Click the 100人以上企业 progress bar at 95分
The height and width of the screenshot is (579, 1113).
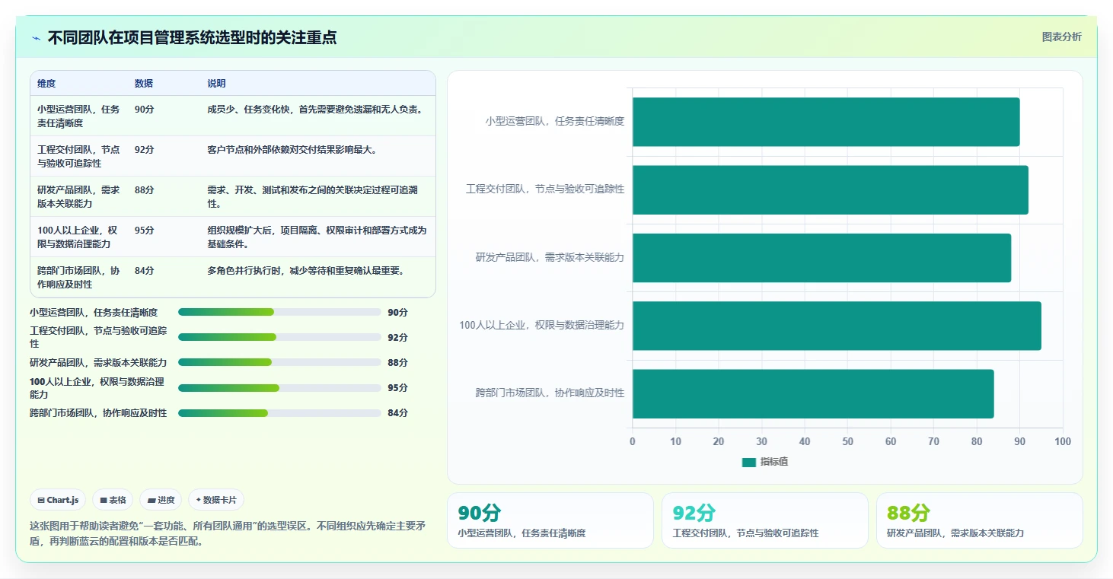279,388
